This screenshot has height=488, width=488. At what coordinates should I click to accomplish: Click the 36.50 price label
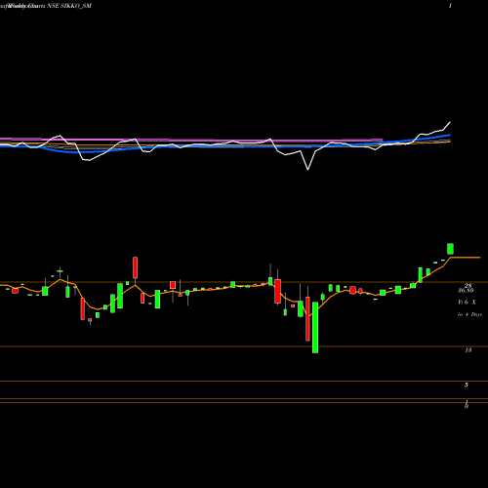click(x=466, y=290)
